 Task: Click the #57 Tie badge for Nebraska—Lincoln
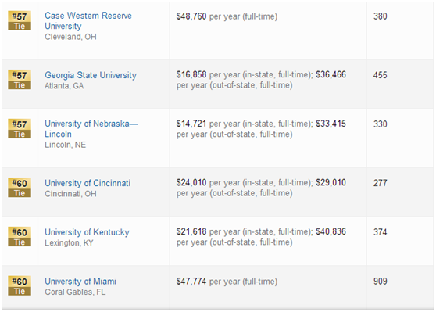(x=20, y=128)
